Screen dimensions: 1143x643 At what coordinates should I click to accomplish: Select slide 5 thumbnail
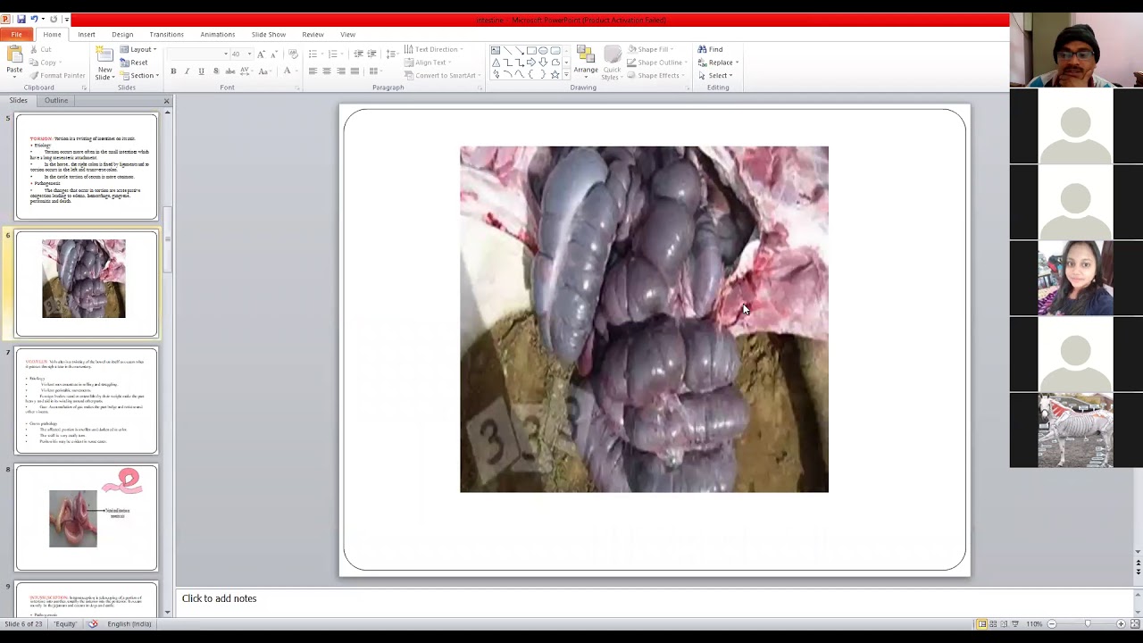(86, 166)
